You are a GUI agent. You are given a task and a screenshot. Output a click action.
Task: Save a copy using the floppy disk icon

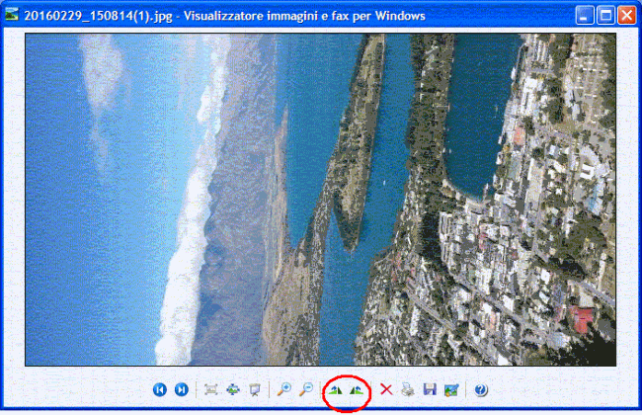click(x=430, y=390)
